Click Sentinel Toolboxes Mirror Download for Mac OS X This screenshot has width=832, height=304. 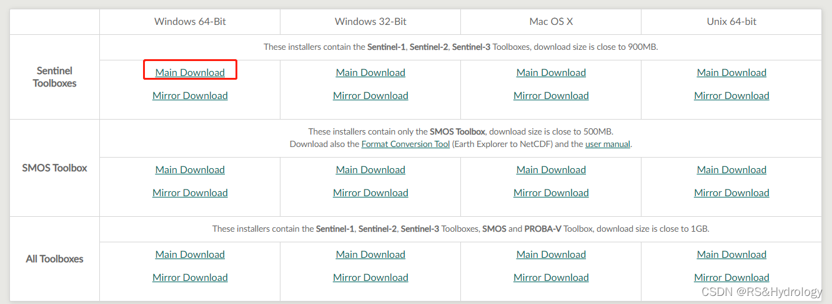[x=551, y=95]
